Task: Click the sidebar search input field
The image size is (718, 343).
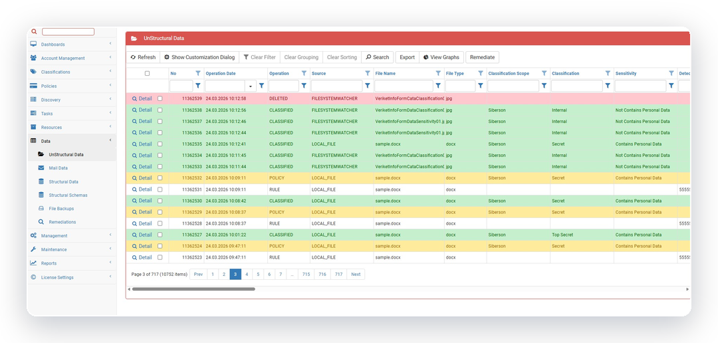Action: (68, 32)
